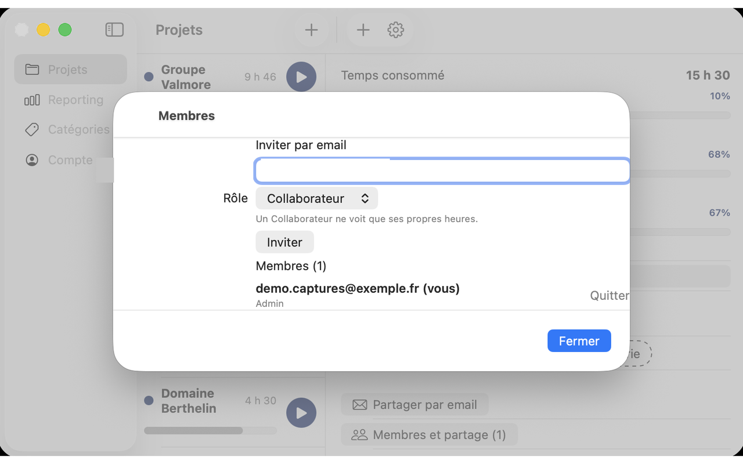Open the Projets sidebar section

(71, 70)
